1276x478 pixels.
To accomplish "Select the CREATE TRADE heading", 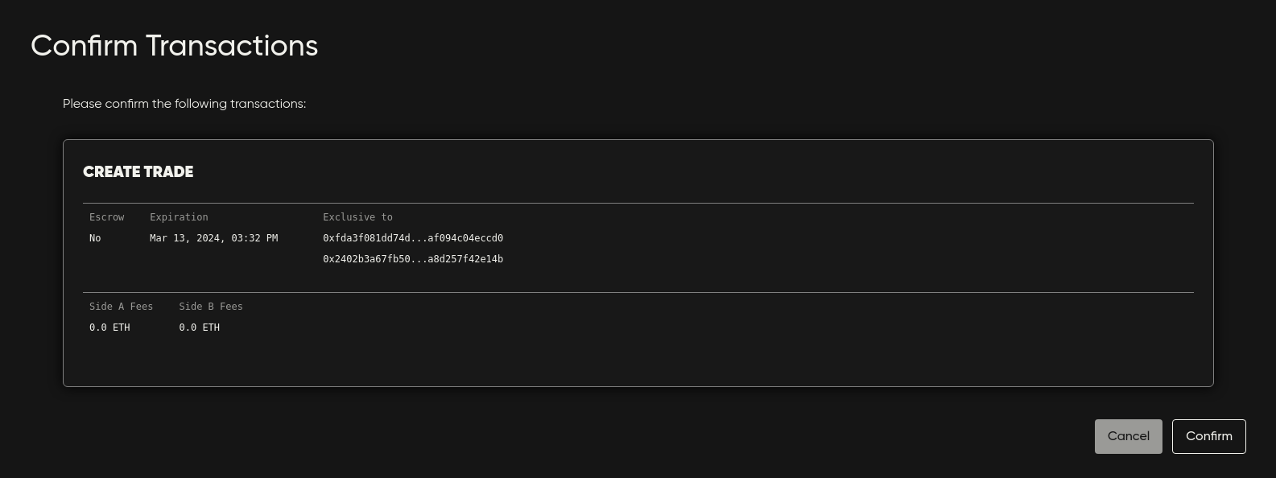I will (138, 172).
